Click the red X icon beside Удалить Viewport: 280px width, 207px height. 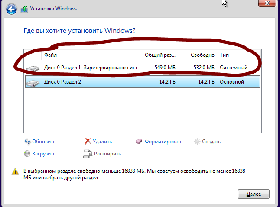[x=88, y=141]
